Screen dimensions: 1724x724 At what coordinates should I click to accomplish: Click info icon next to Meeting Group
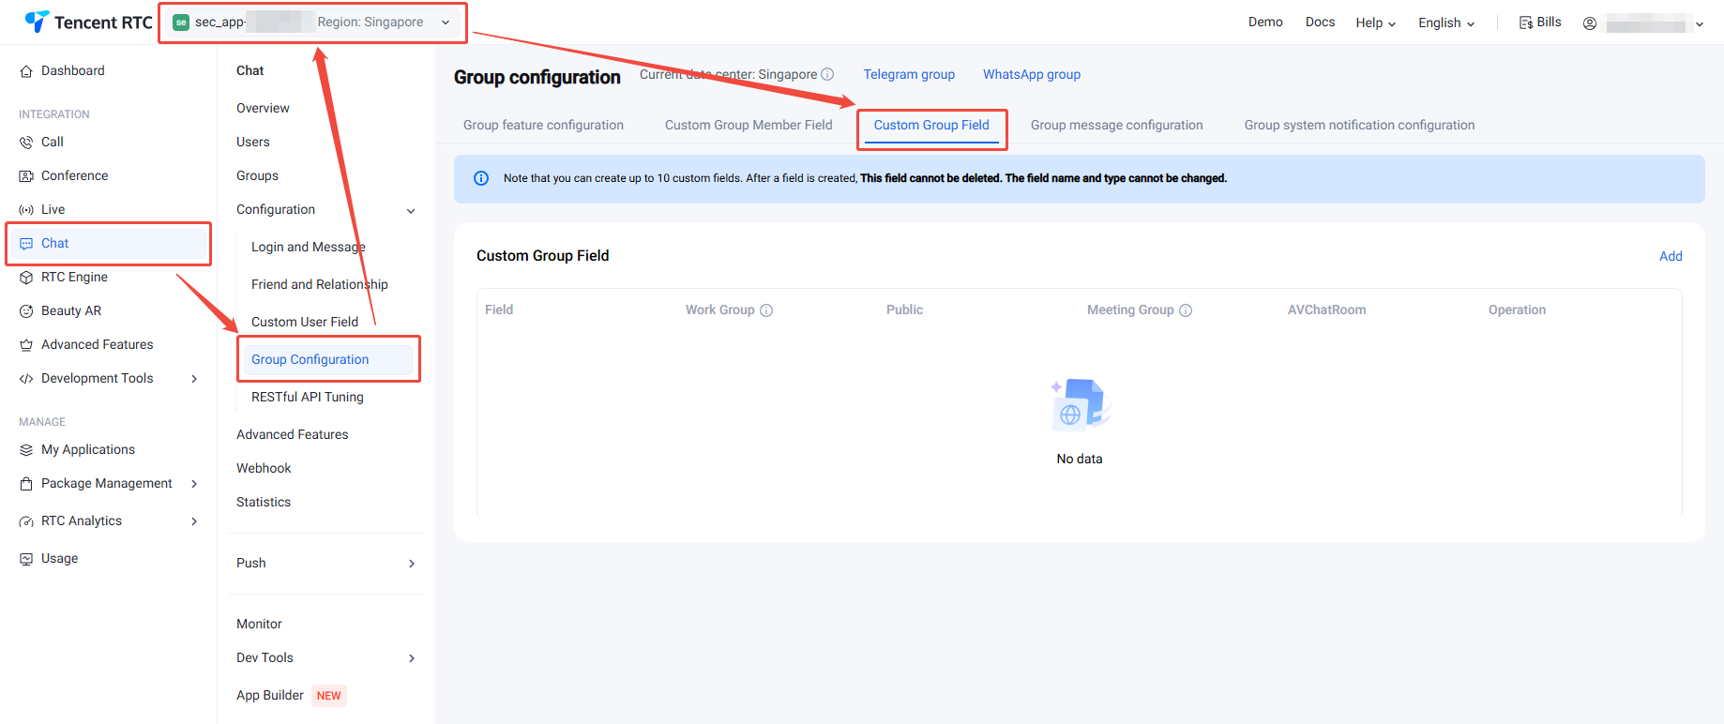(1186, 310)
